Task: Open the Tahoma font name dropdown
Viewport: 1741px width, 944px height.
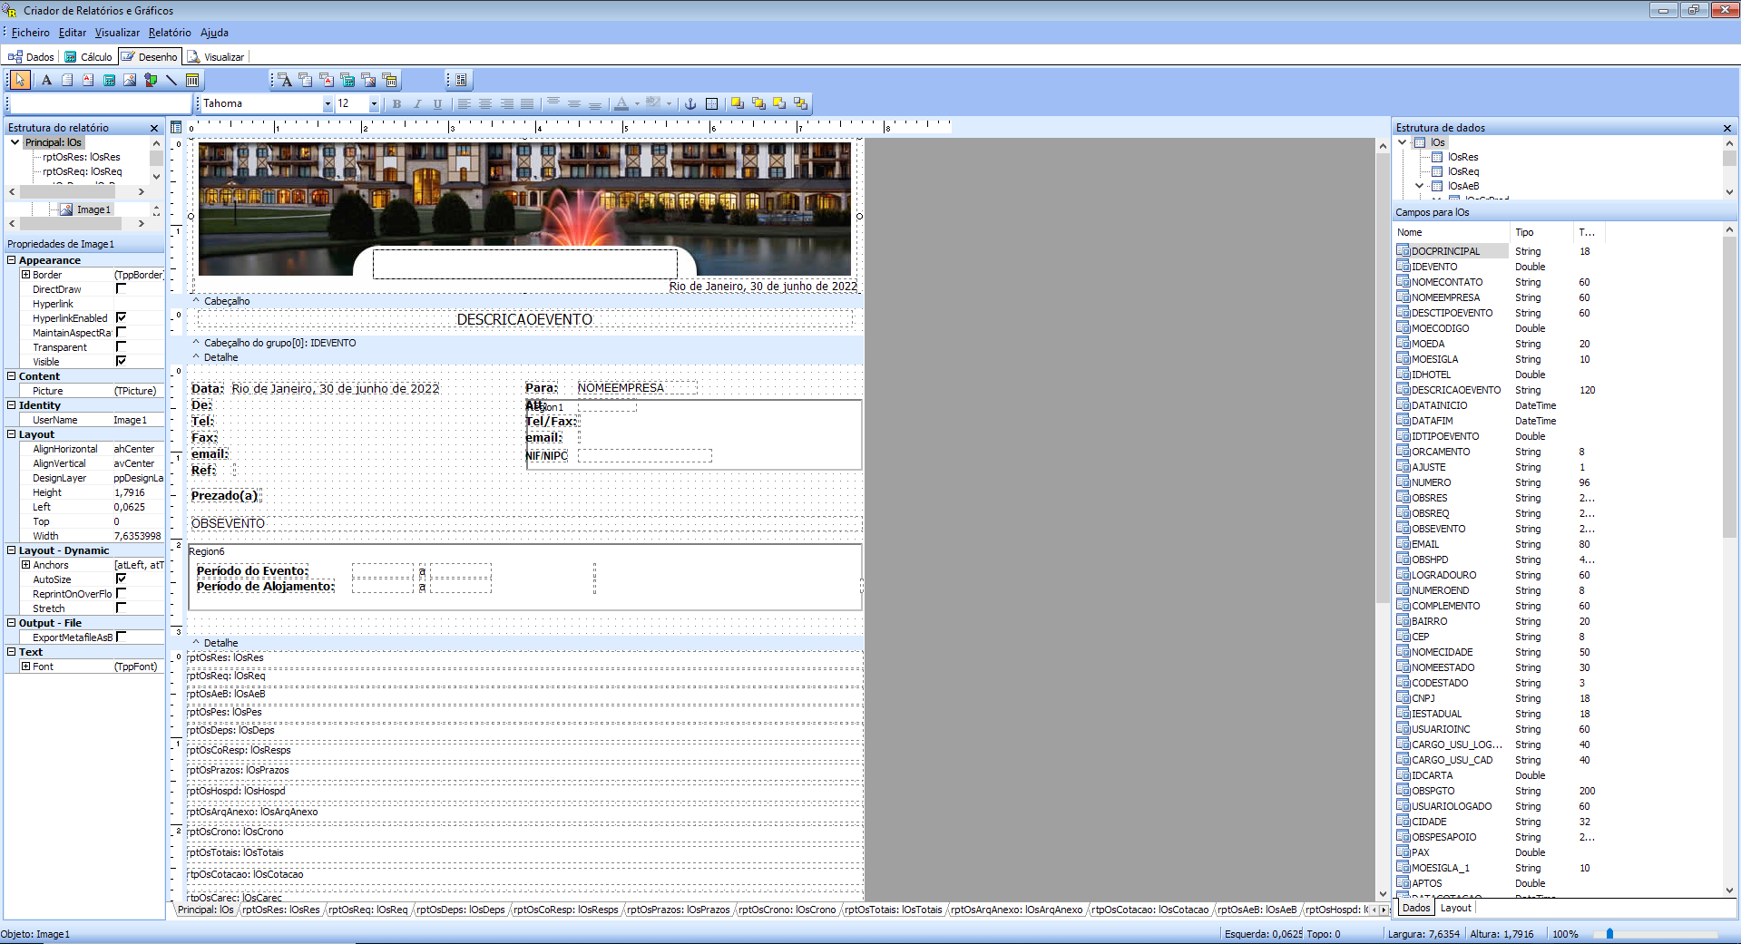Action: click(328, 104)
